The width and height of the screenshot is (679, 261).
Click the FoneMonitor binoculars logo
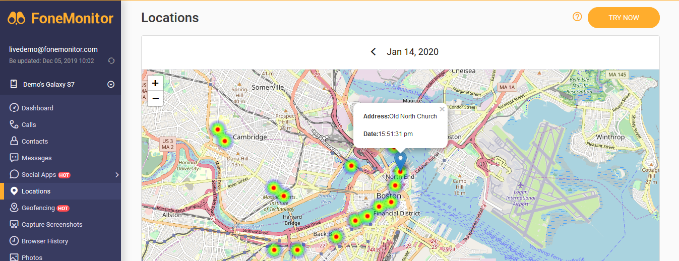pyautogui.click(x=17, y=18)
